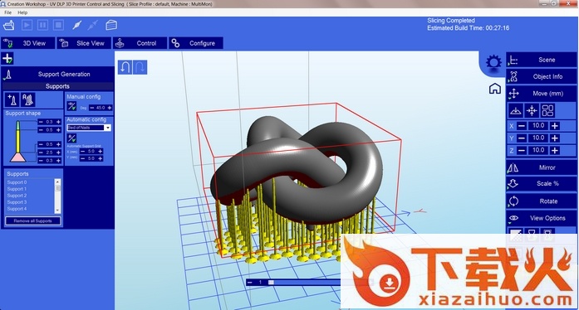Click the Supports list scroll-down arrow
The image size is (579, 310).
tap(57, 210)
